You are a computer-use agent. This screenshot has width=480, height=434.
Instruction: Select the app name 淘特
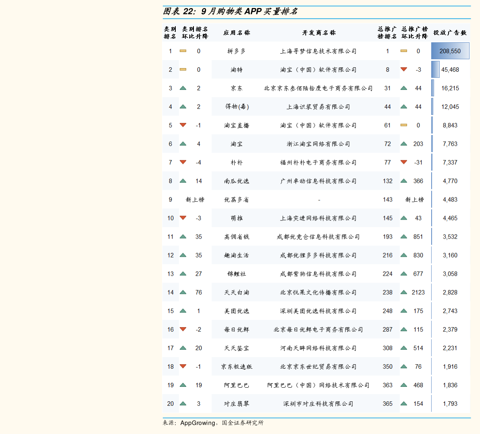tap(237, 70)
